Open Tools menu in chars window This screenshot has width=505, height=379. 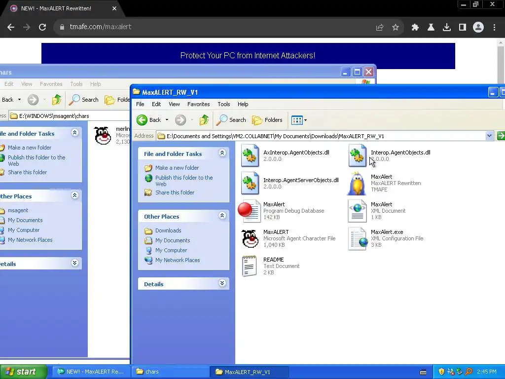(x=76, y=84)
